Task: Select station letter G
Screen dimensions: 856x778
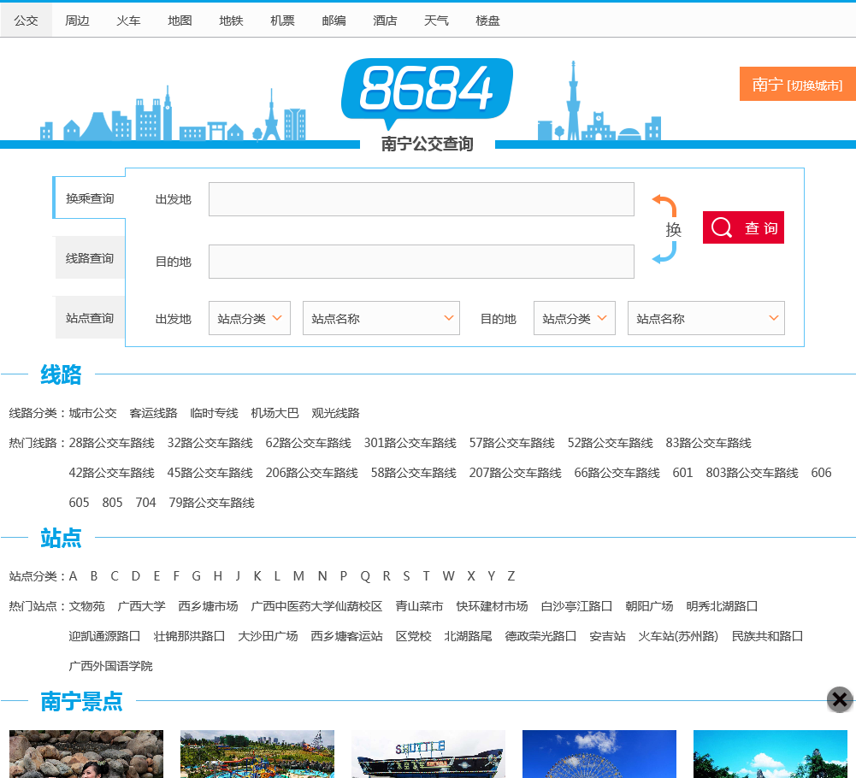Action: [x=196, y=576]
